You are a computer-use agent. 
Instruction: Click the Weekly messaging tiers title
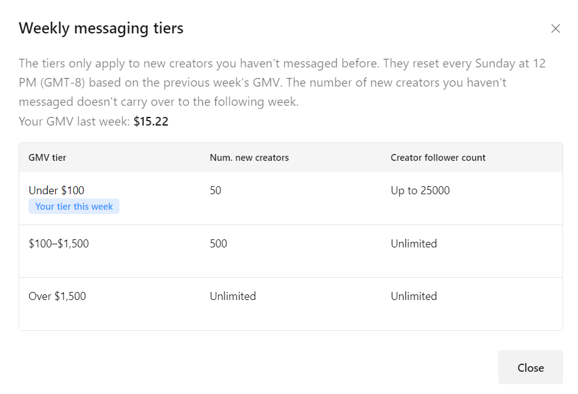(x=101, y=28)
